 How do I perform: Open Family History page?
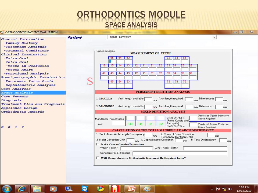pyautogui.click(x=21, y=43)
